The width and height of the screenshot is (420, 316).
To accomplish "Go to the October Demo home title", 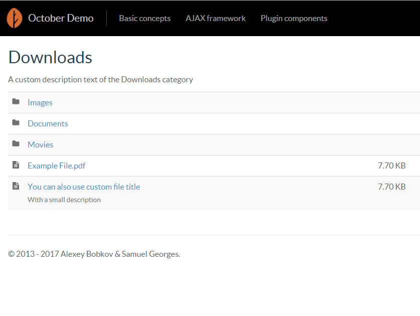I will 61,18.
